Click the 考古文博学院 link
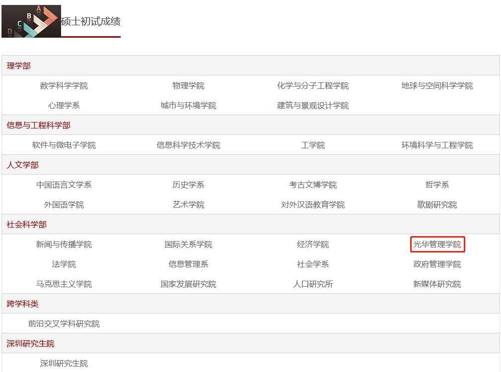Image resolution: width=501 pixels, height=372 pixels. [313, 185]
